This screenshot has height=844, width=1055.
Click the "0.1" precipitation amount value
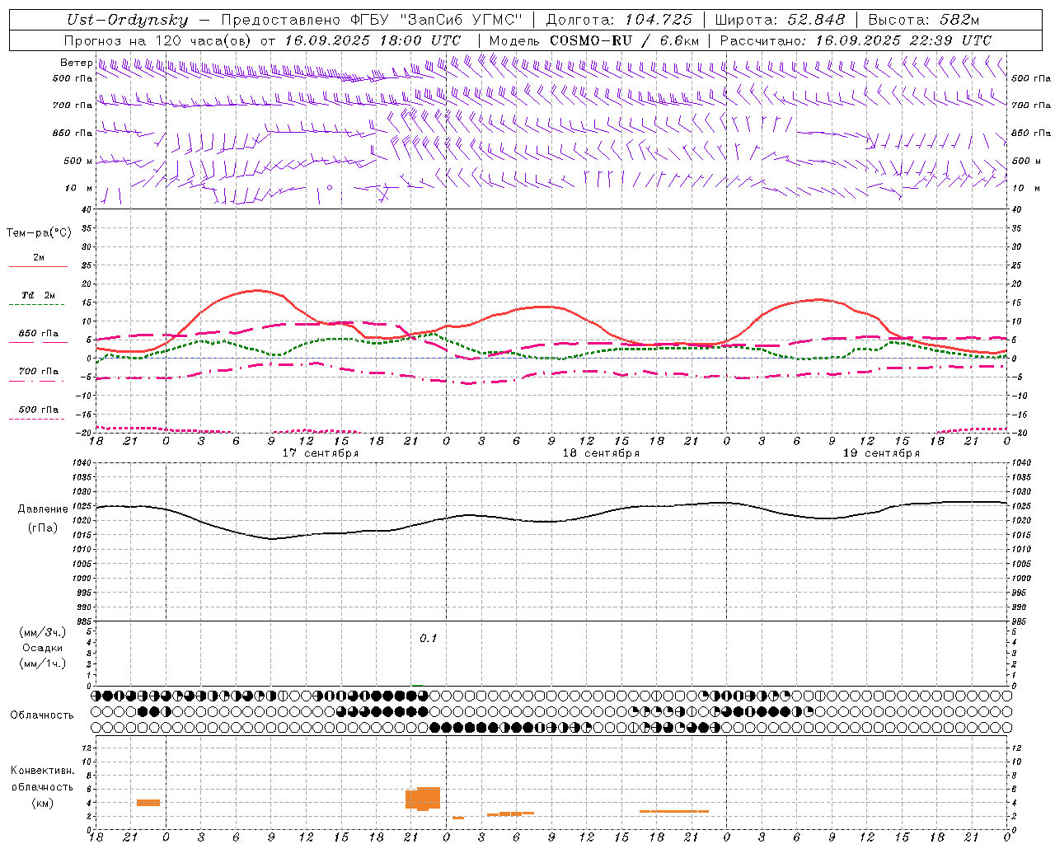429,639
